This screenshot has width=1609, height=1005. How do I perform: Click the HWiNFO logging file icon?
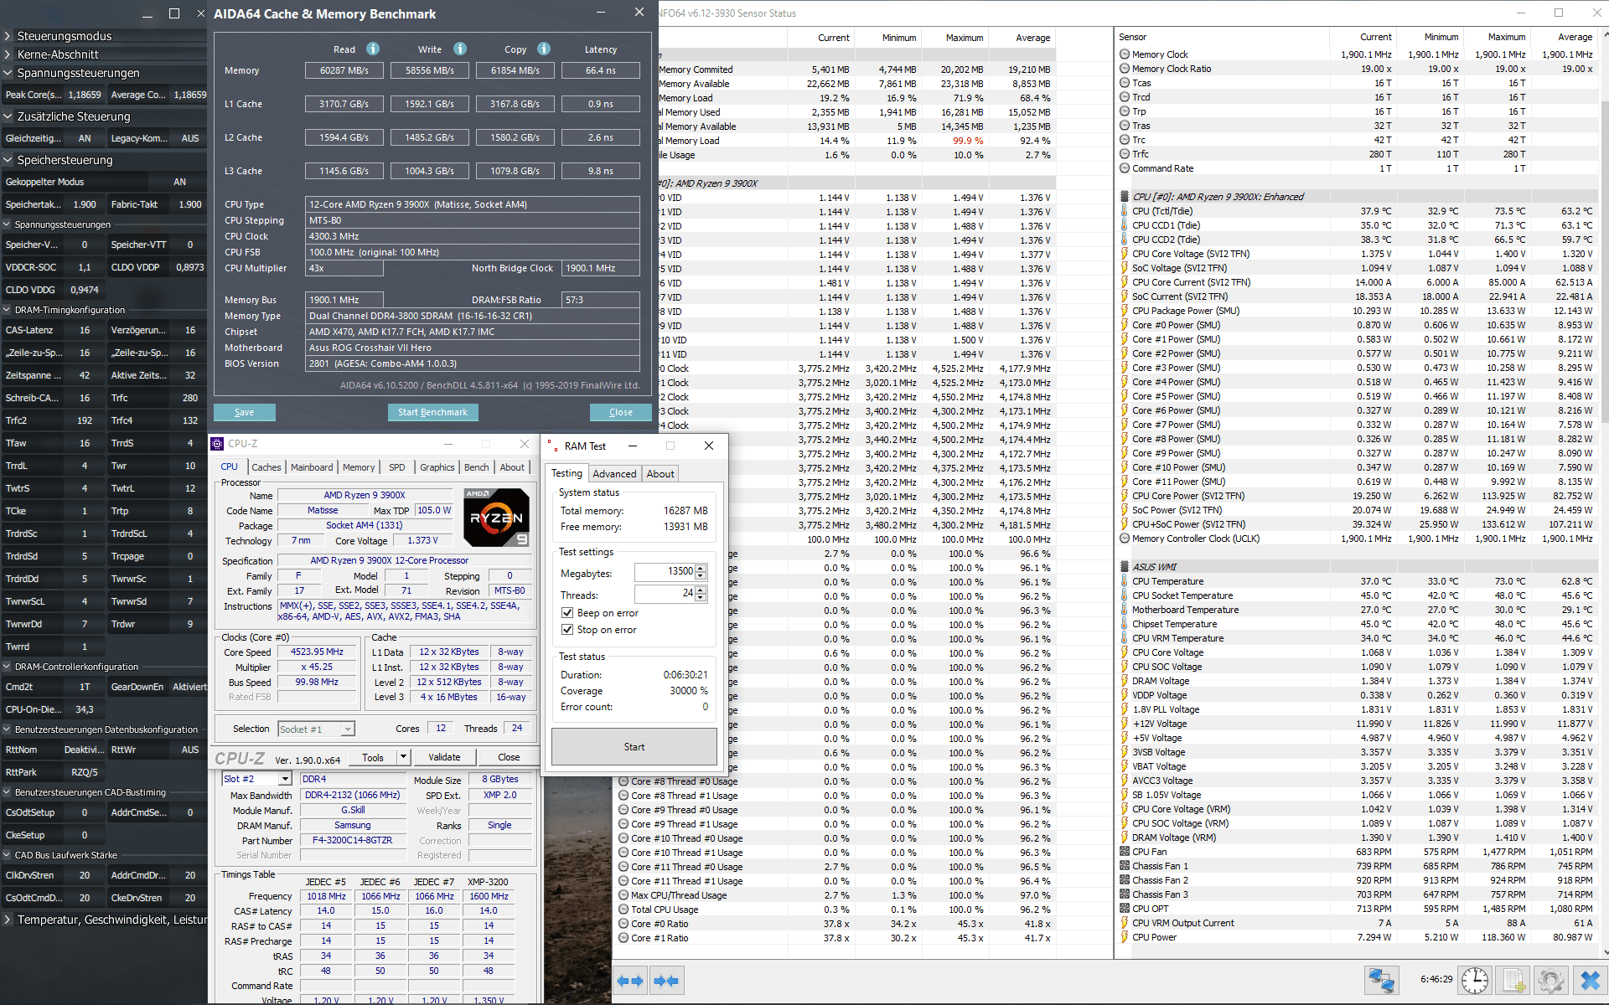[x=1513, y=980]
